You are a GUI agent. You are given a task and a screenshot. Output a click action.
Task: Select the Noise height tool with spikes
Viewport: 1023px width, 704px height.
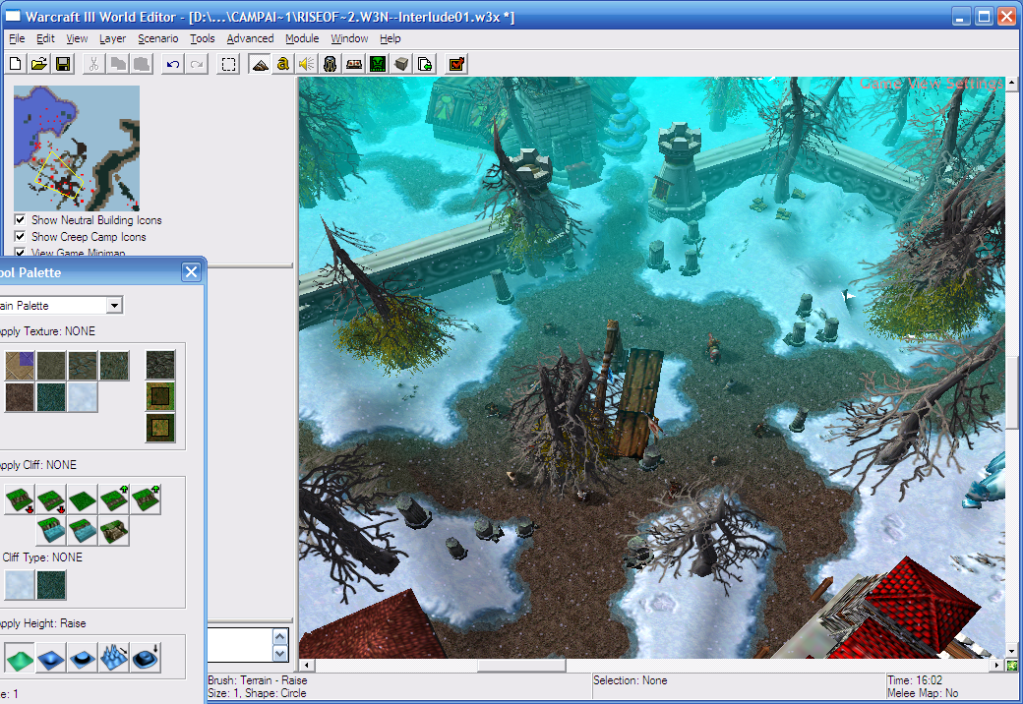pyautogui.click(x=113, y=657)
